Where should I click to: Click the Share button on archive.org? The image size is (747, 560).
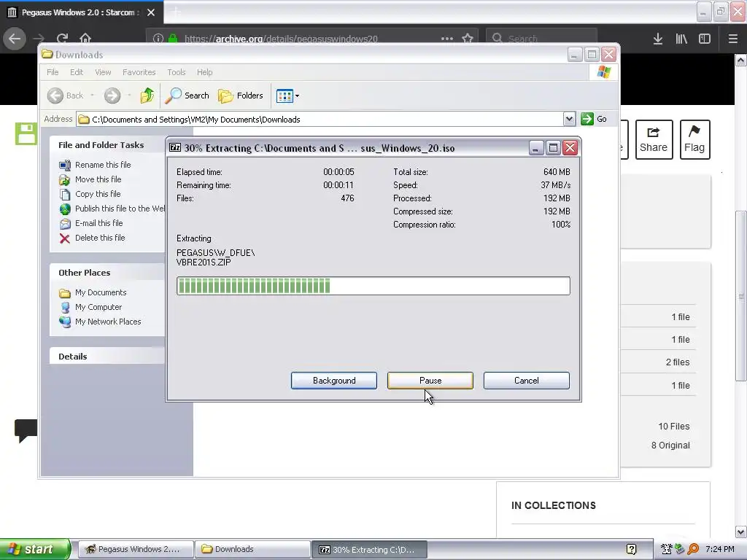(654, 139)
